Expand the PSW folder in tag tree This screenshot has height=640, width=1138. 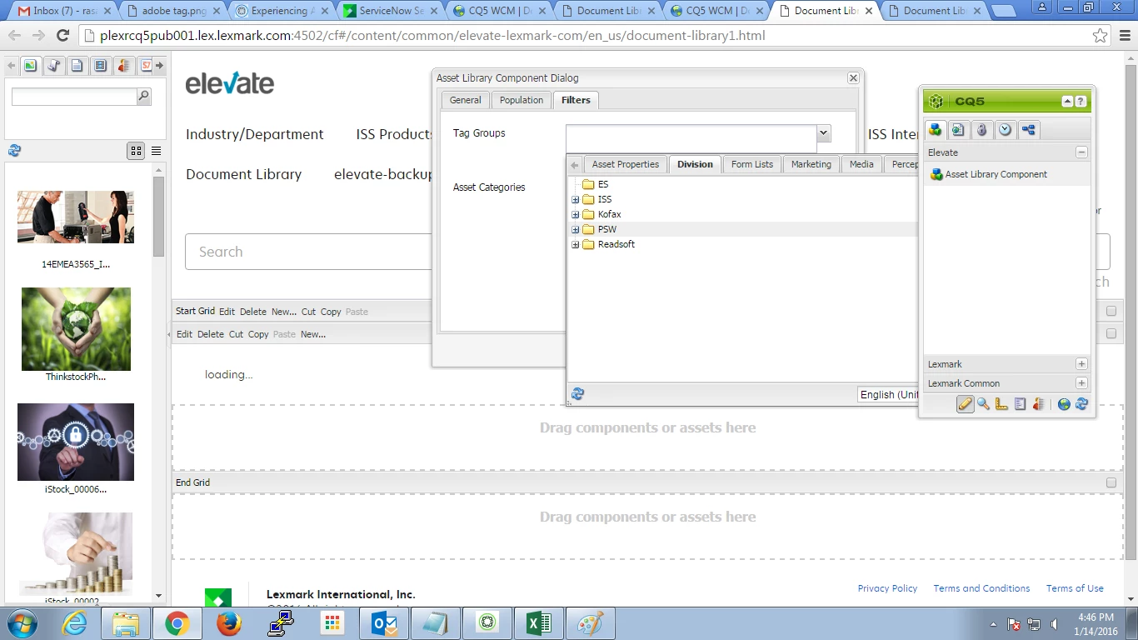tap(575, 230)
